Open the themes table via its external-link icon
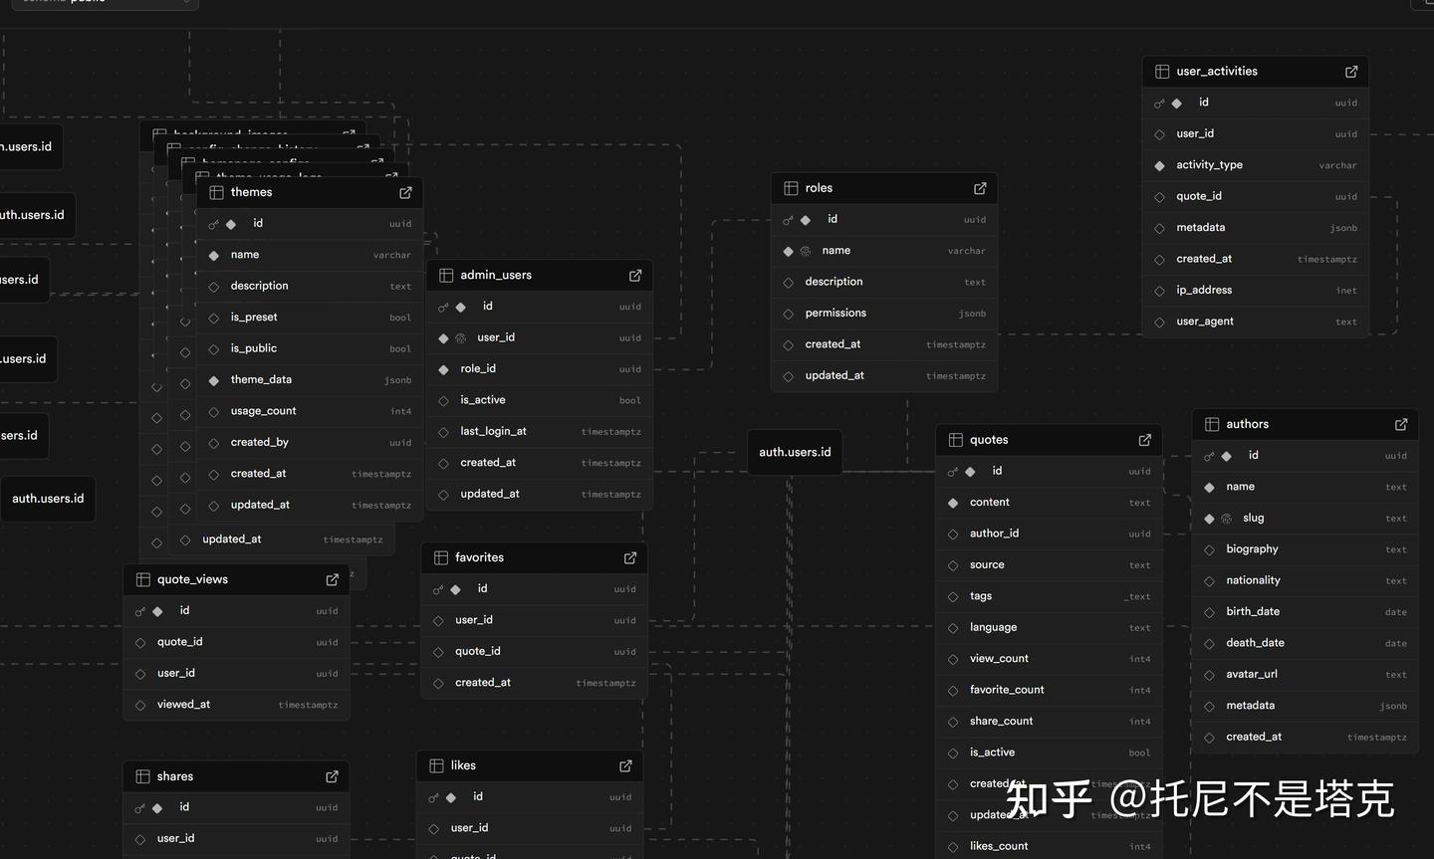 [405, 192]
